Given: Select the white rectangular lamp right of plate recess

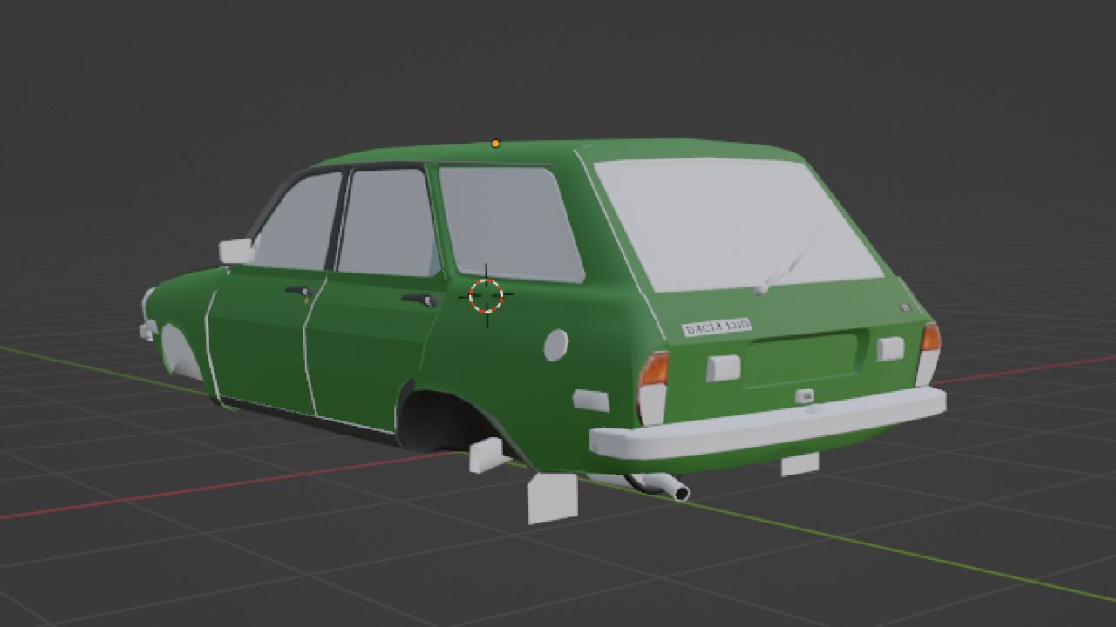Looking at the screenshot, I should (890, 348).
